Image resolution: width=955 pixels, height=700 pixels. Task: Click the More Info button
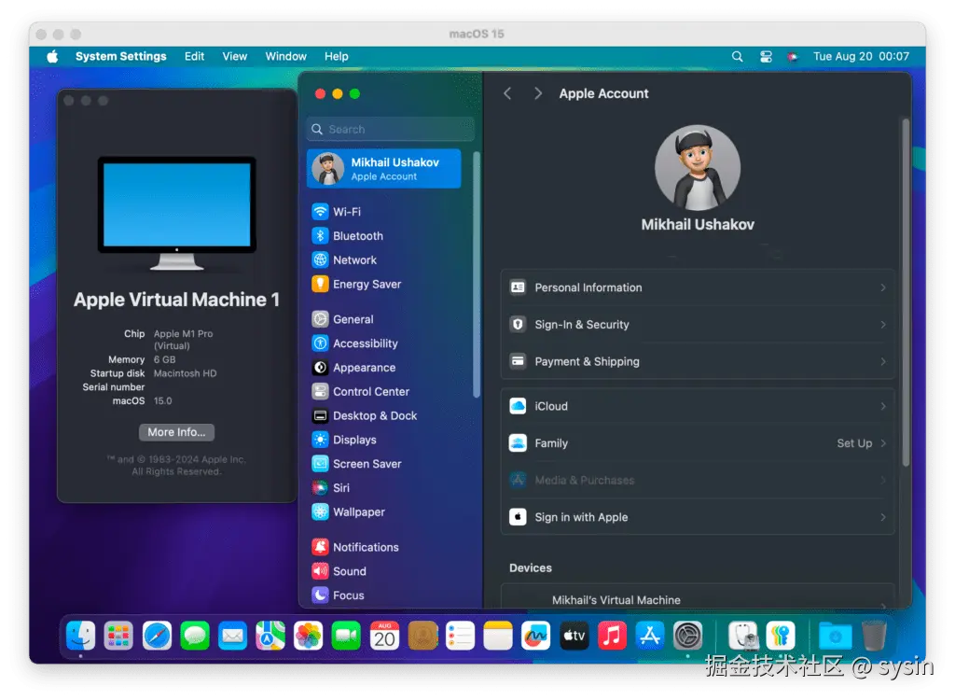(x=175, y=431)
